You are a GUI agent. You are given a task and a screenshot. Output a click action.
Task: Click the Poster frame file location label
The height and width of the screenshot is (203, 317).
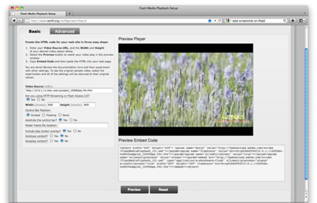(x=41, y=125)
